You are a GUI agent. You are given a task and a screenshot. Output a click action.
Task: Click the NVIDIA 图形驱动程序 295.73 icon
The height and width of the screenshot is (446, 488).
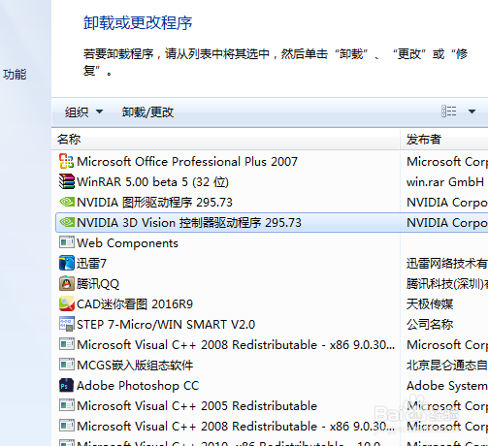tap(67, 202)
